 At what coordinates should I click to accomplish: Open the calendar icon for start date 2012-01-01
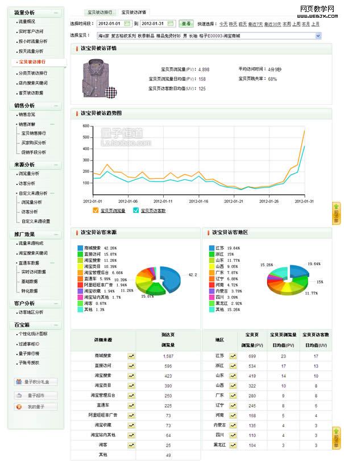tap(126, 24)
